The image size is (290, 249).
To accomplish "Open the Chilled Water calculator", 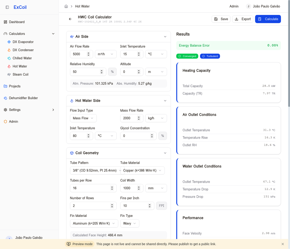I will pyautogui.click(x=22, y=58).
